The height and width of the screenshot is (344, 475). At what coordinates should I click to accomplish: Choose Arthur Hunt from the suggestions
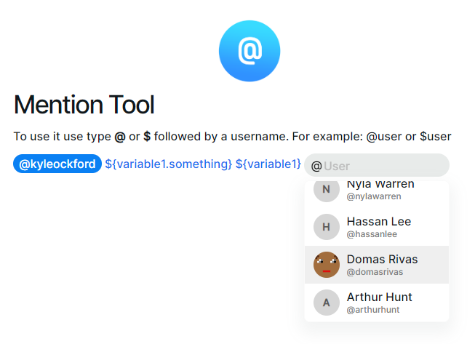tap(377, 303)
